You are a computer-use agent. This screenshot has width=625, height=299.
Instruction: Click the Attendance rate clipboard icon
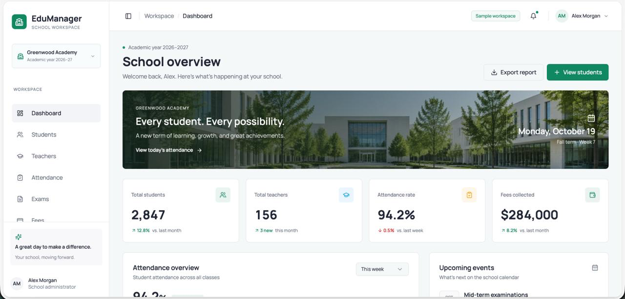point(469,195)
